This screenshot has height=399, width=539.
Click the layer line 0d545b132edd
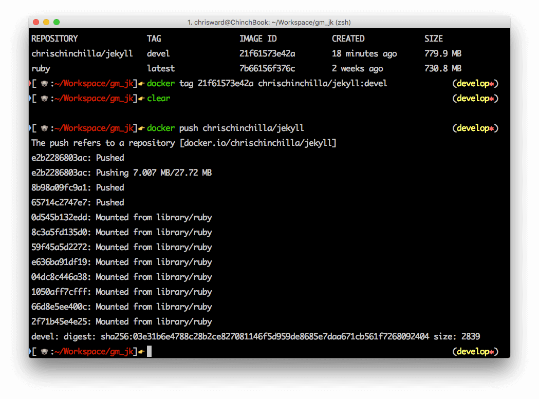(x=121, y=217)
